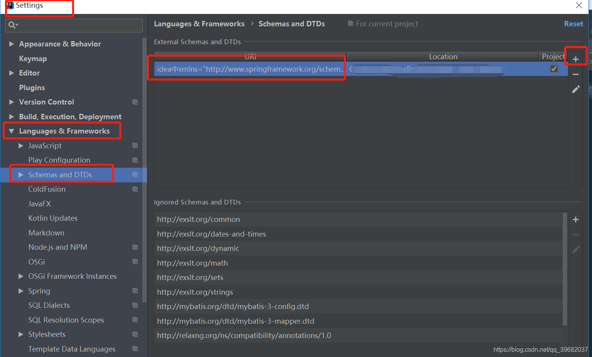
Task: Close the Settings dialog window
Action: pyautogui.click(x=579, y=5)
